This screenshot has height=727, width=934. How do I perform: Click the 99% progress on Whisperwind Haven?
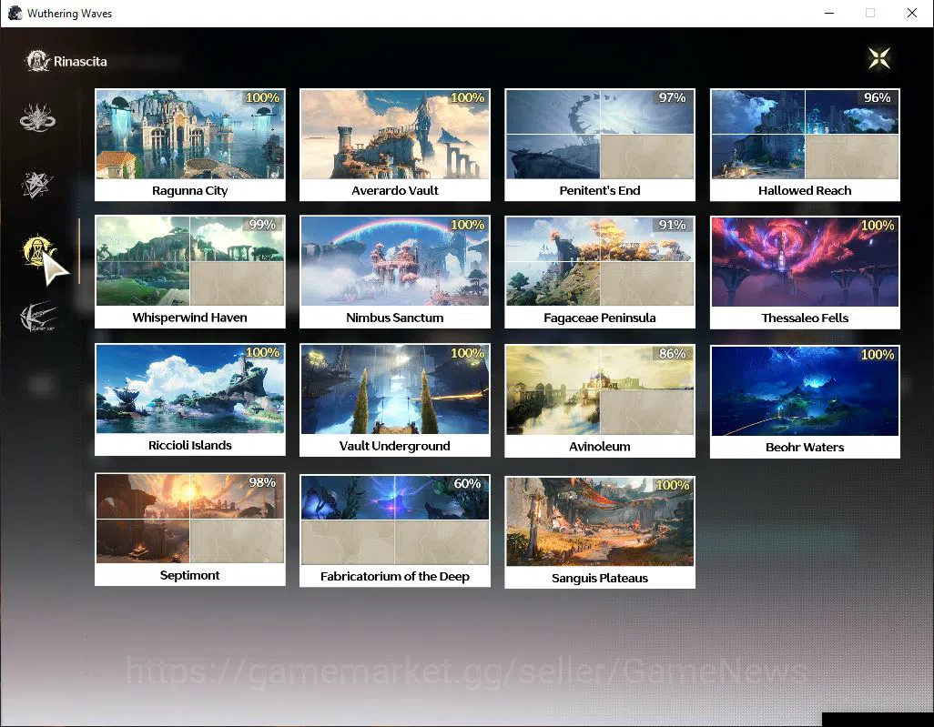pyautogui.click(x=262, y=225)
